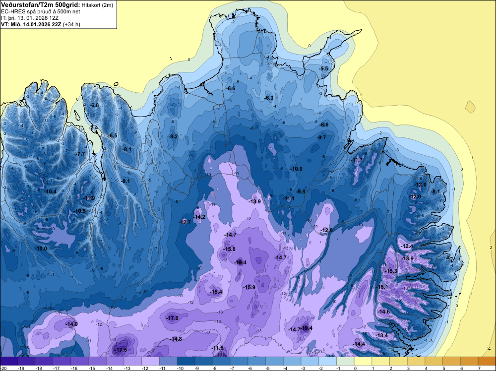Click the 'VT: Mið. 14.01.2026 22Z' line
The width and height of the screenshot is (496, 371).
point(31,25)
